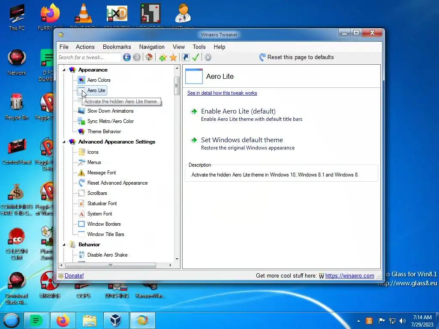The image size is (439, 329).
Task: Select the Recycle Bin desktop icon
Action: 17,107
